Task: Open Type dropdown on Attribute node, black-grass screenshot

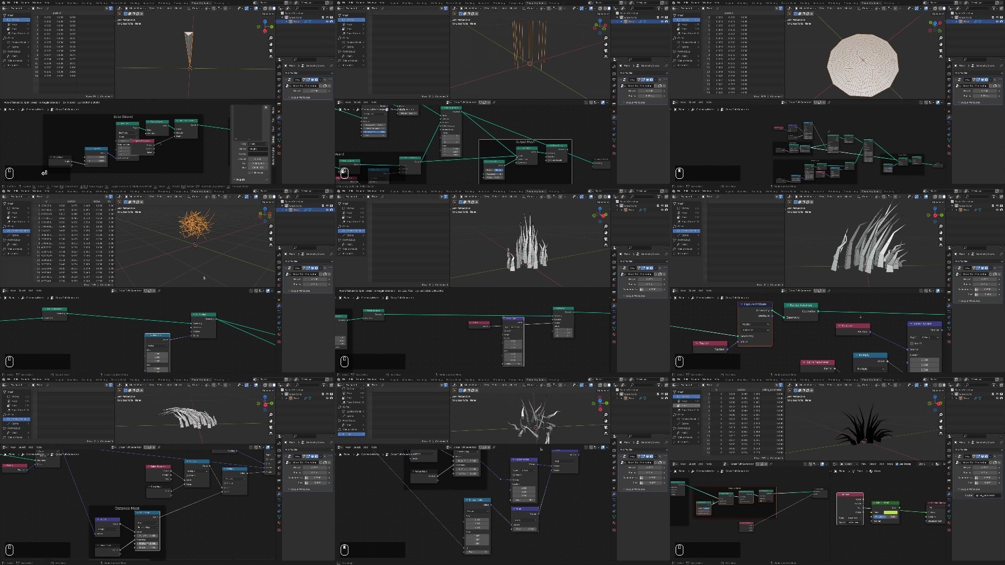Action: click(x=855, y=517)
